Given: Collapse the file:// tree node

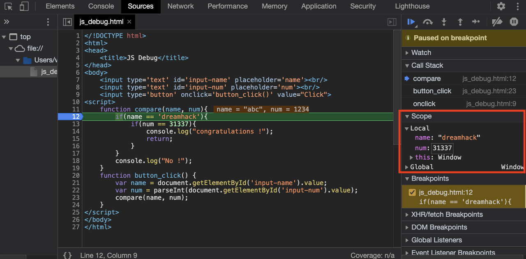Looking at the screenshot, I should coord(11,48).
